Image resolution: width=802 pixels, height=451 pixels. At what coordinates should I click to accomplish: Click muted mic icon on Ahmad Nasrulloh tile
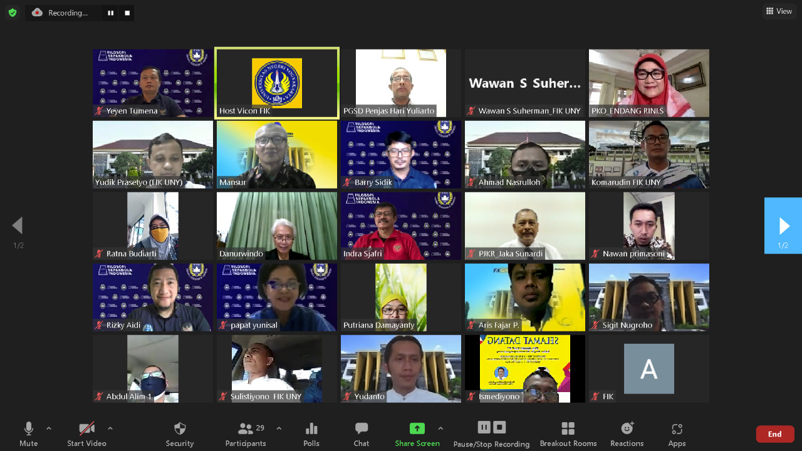[x=471, y=182]
